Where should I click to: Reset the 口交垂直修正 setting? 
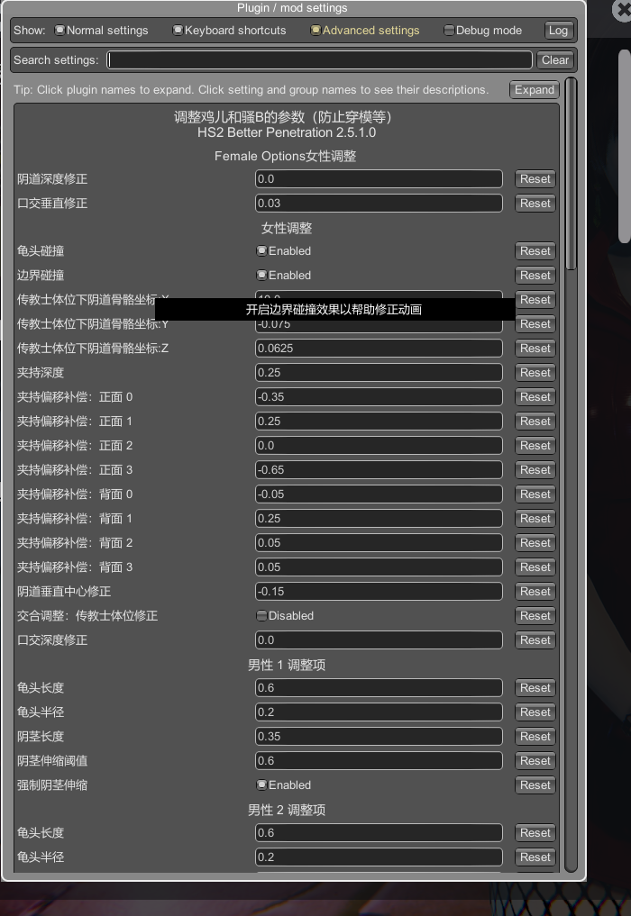pos(535,204)
